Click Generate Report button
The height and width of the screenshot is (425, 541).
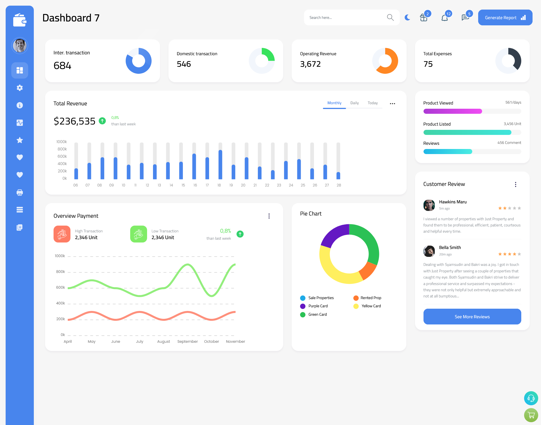504,17
